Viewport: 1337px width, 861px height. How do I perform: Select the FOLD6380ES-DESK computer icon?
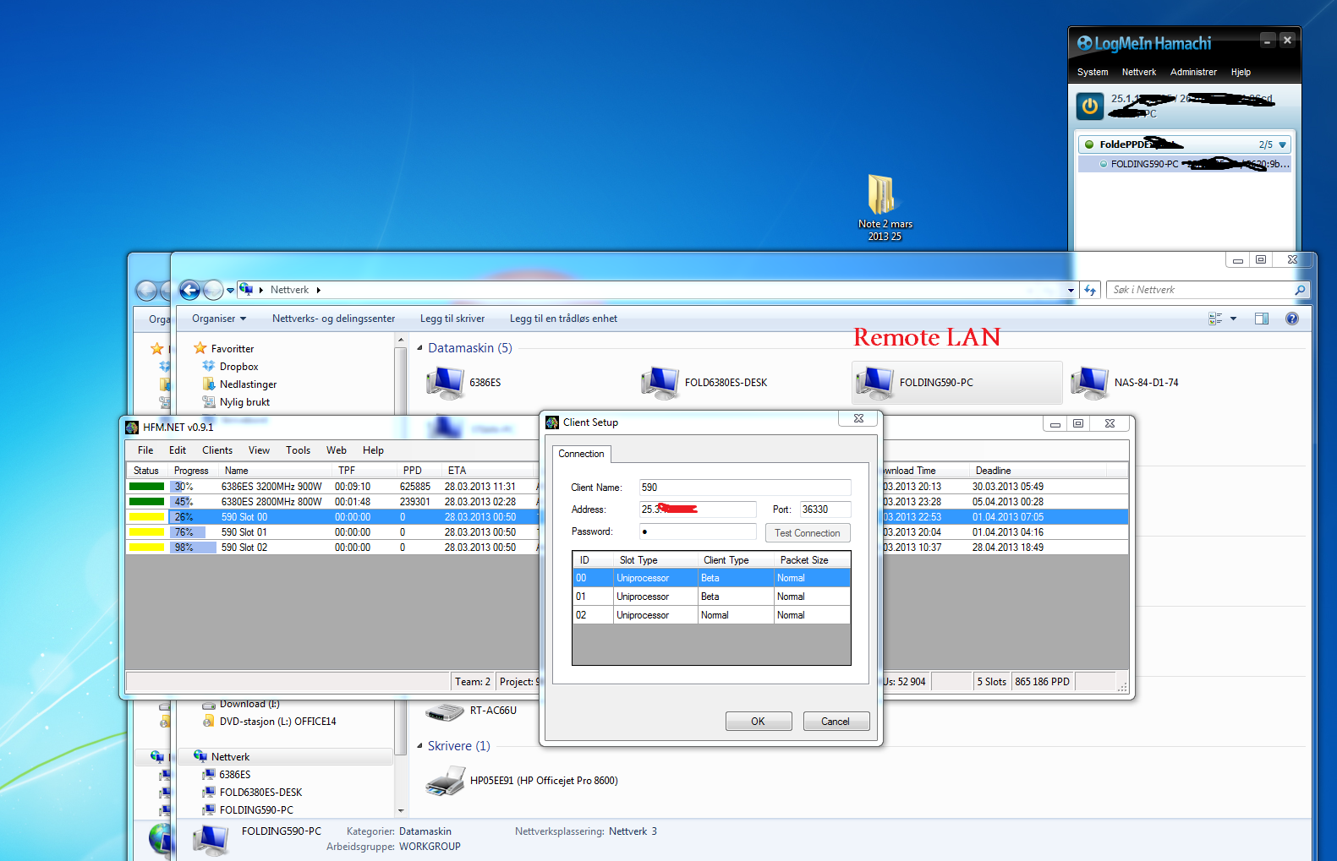(x=704, y=383)
